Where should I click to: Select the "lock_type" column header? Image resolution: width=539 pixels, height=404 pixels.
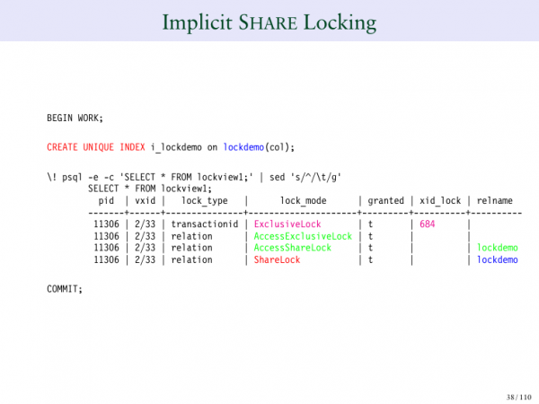click(204, 201)
